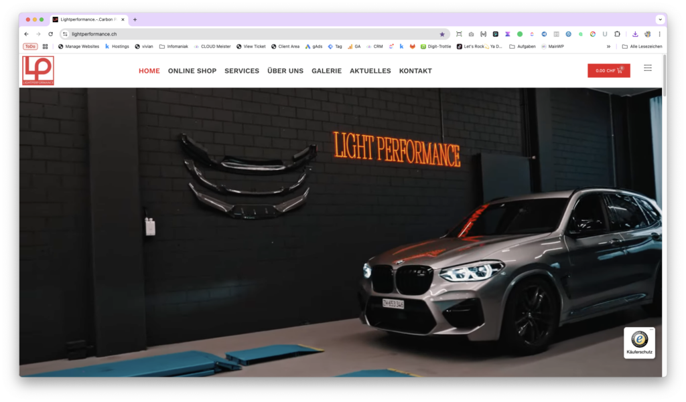The width and height of the screenshot is (686, 402).
Task: Click the purple hourglass extension icon
Action: 508,34
